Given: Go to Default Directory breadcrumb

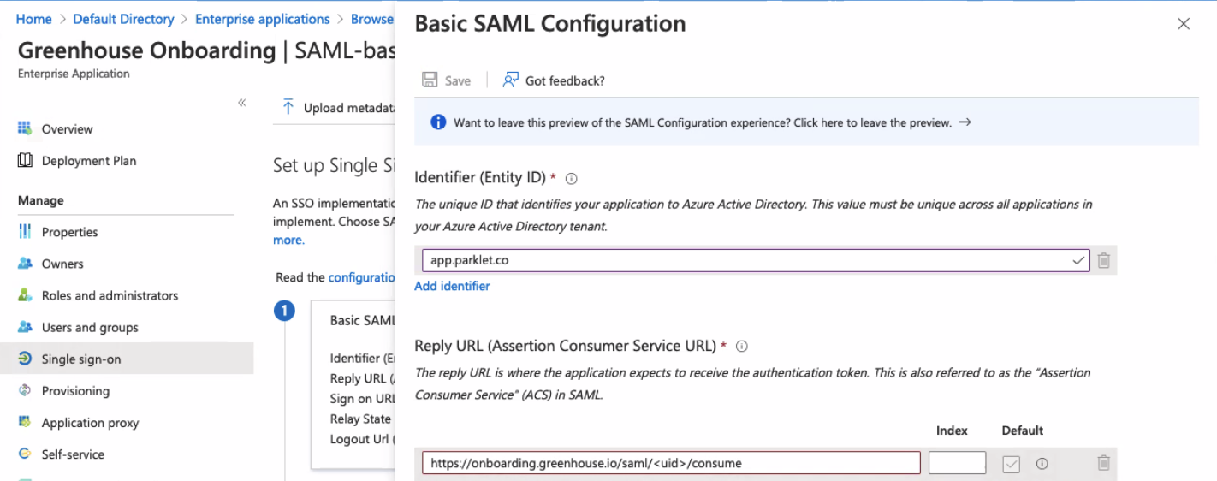Looking at the screenshot, I should (x=123, y=19).
